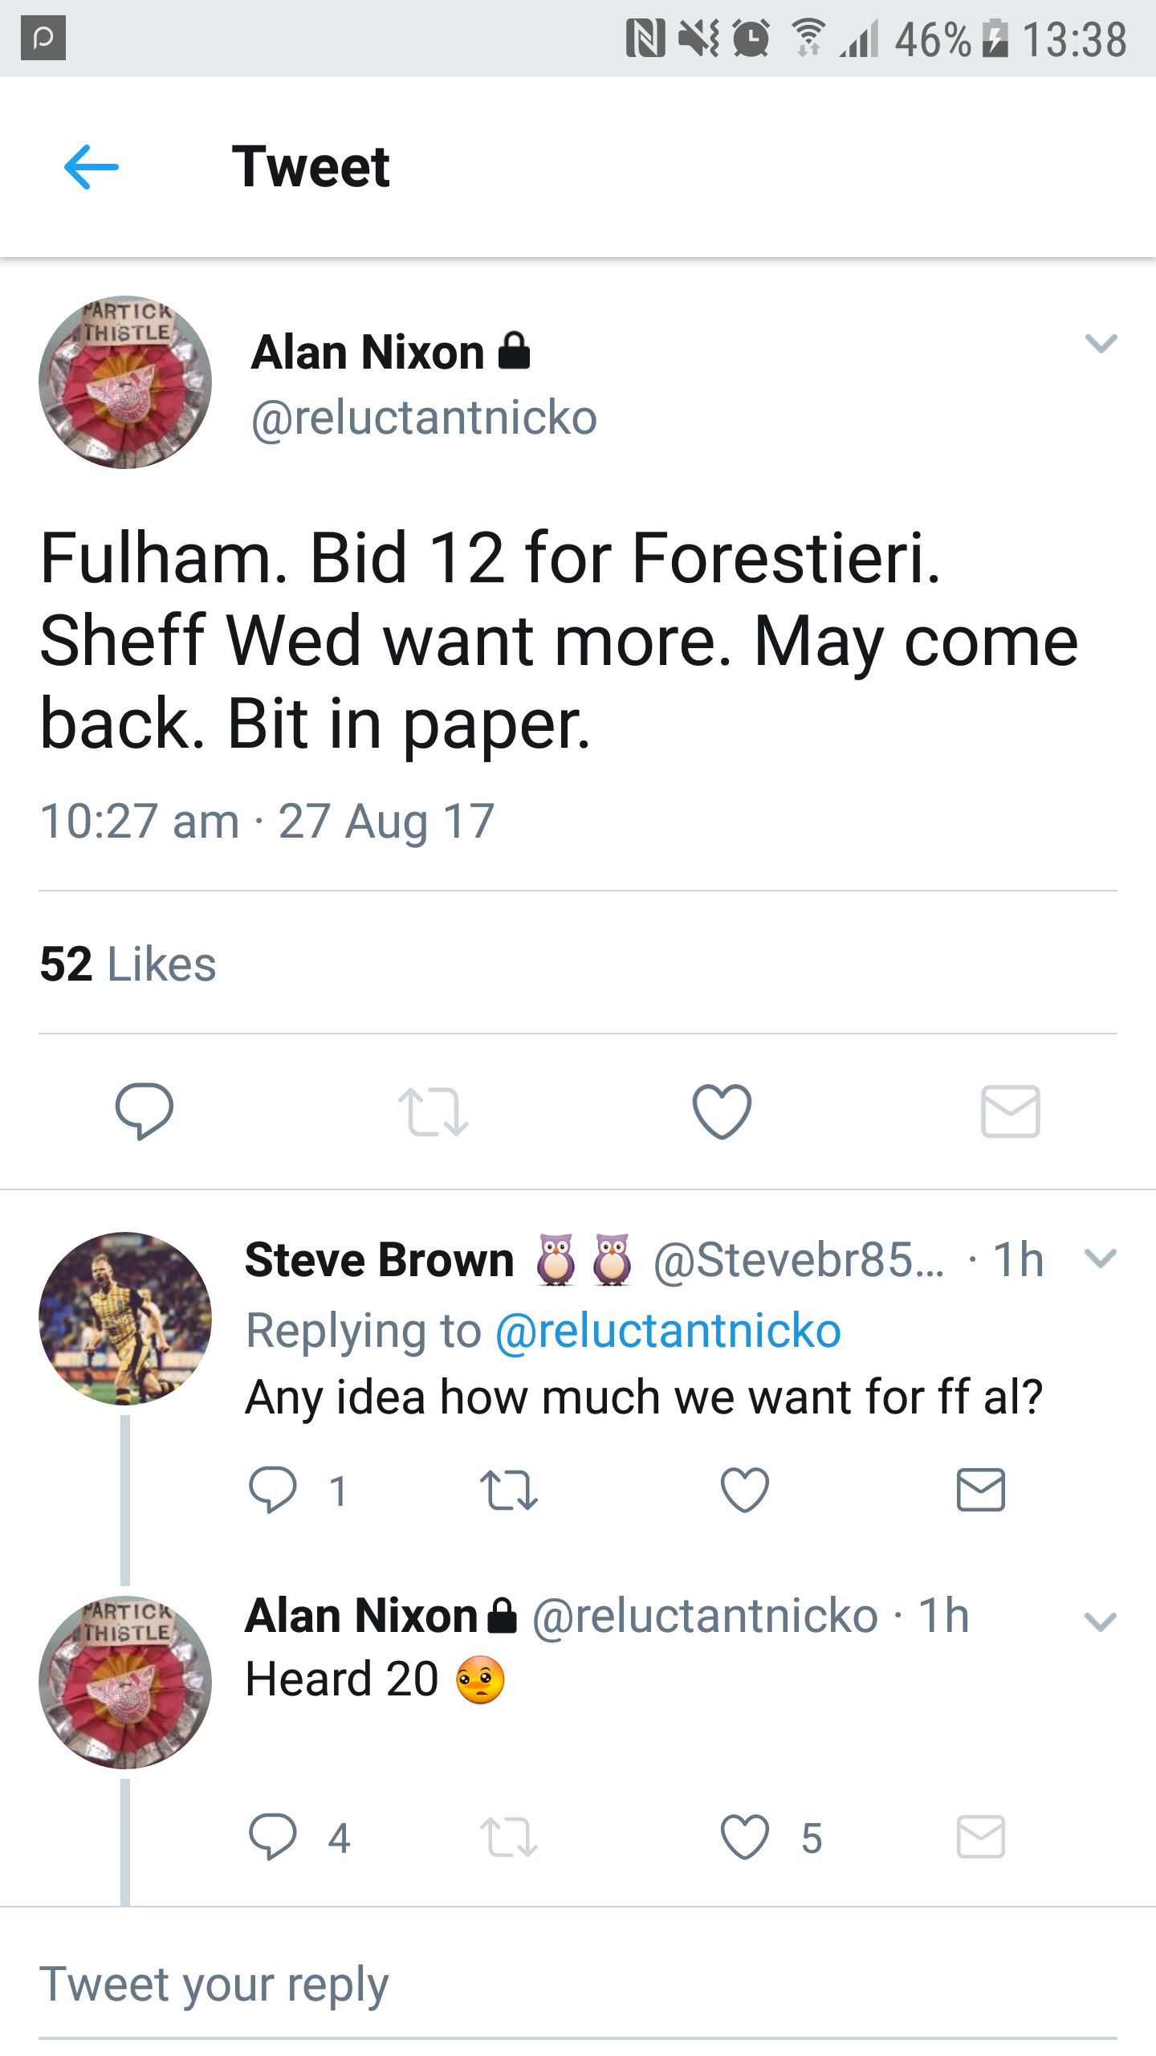The image size is (1156, 2056).
Task: Open options chevron on 'Heard 20' reply
Action: pyautogui.click(x=1100, y=1622)
